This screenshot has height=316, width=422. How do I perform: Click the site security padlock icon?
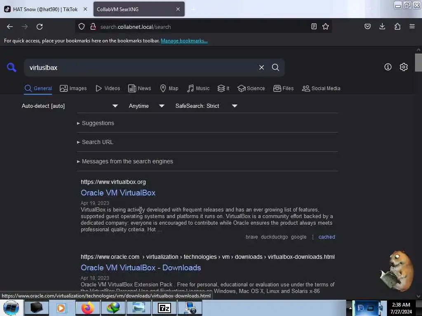point(93,26)
